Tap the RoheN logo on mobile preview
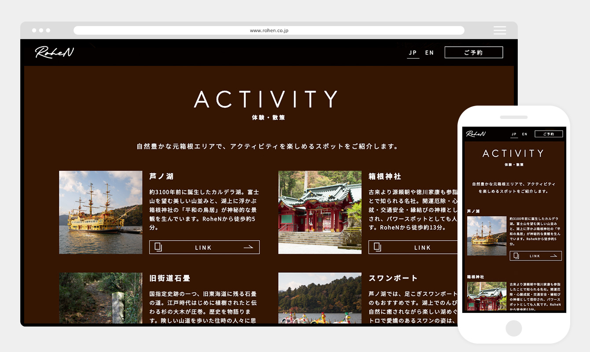Viewport: 590px width, 352px height. coord(476,134)
